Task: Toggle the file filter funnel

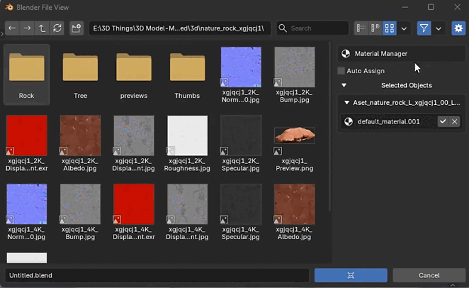Action: [x=424, y=28]
